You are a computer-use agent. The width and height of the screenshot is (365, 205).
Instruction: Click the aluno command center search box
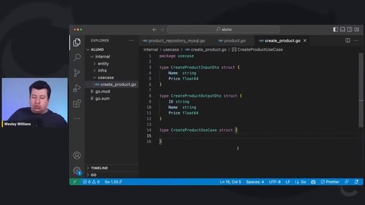pyautogui.click(x=223, y=30)
